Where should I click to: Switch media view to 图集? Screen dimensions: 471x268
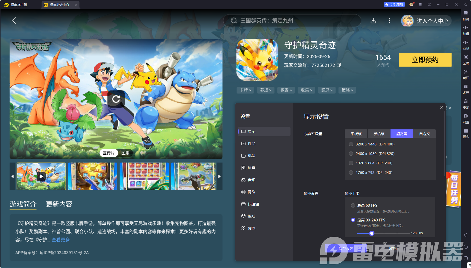[125, 153]
